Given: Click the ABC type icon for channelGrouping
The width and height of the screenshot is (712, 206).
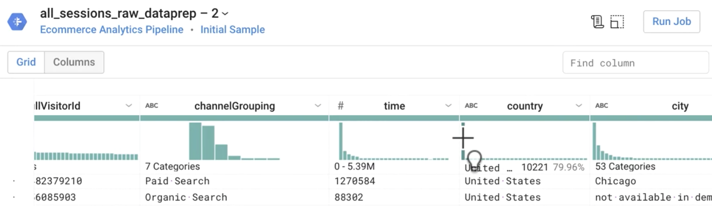Looking at the screenshot, I should [x=151, y=106].
